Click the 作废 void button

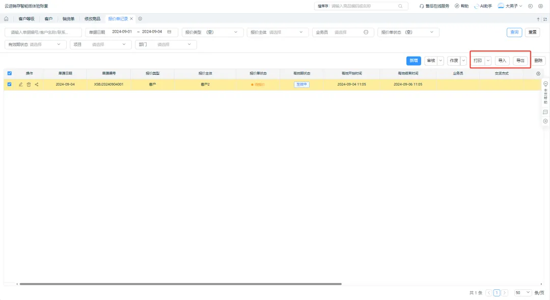point(454,61)
